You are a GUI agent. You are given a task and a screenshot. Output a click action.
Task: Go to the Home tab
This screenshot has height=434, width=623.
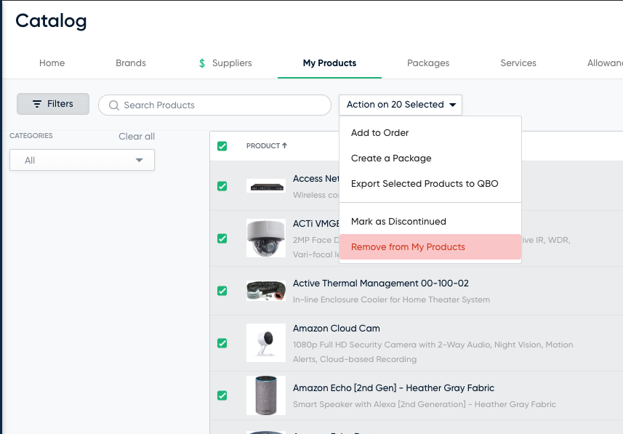pyautogui.click(x=52, y=63)
